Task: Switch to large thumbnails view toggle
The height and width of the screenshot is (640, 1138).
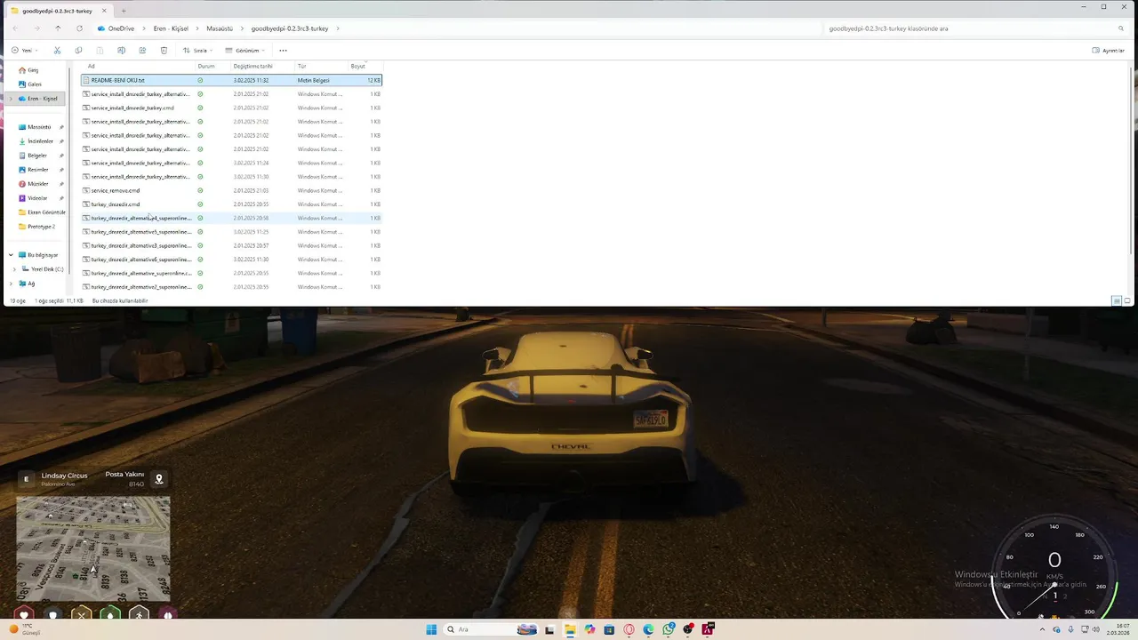Action: coord(1127,301)
